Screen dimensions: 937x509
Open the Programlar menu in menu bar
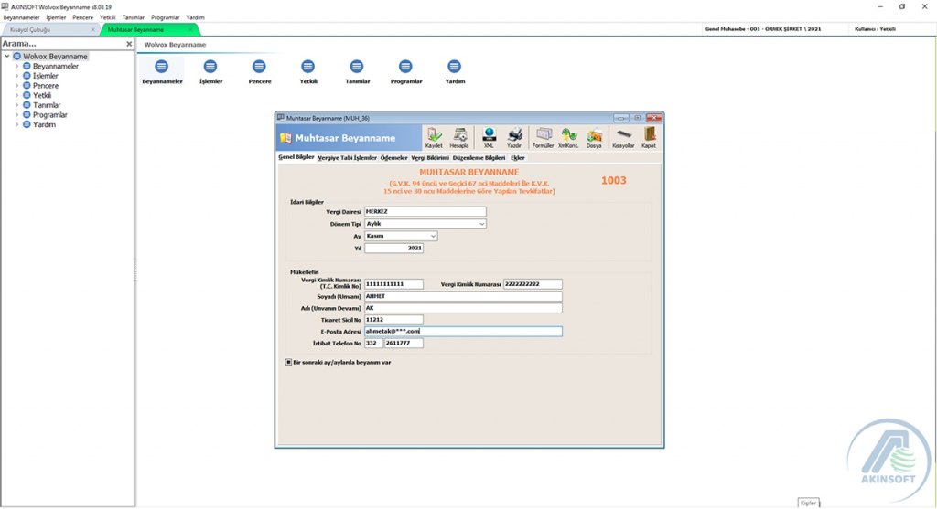coord(166,17)
